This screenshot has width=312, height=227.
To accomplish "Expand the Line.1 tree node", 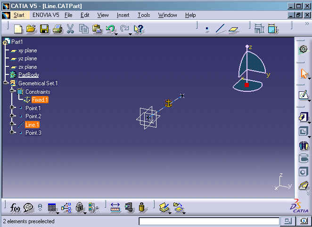I will pyautogui.click(x=12, y=124).
